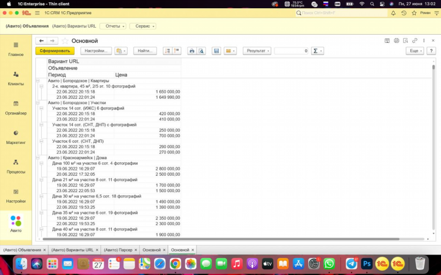Image resolution: width=441 pixels, height=275 pixels.
Task: Open the Σ sum dropdown
Action: point(318,51)
